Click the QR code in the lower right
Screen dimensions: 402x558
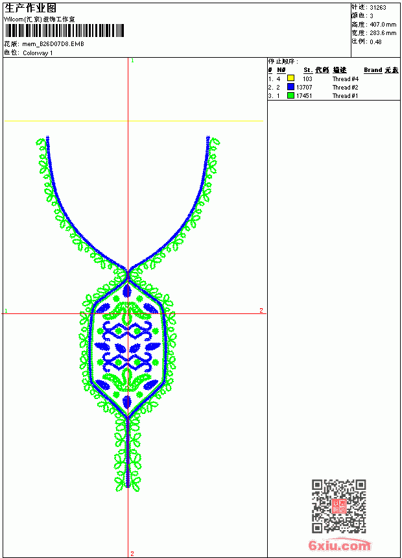click(338, 506)
